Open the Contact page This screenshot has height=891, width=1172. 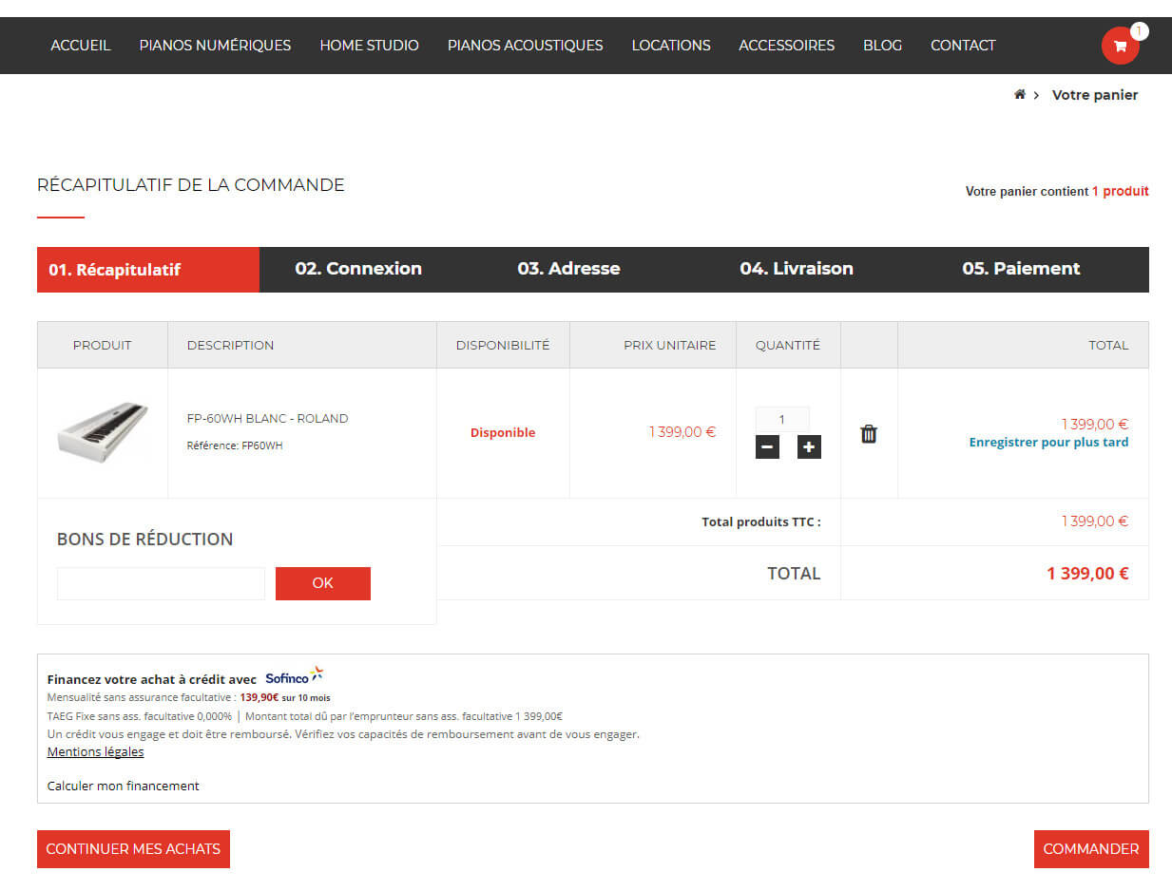point(963,46)
